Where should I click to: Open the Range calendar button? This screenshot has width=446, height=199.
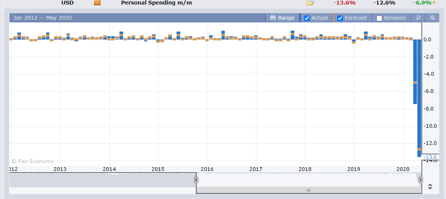coord(282,18)
